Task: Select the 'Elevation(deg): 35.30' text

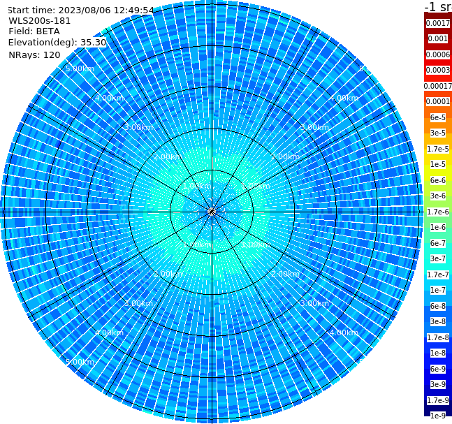Action: coord(57,43)
